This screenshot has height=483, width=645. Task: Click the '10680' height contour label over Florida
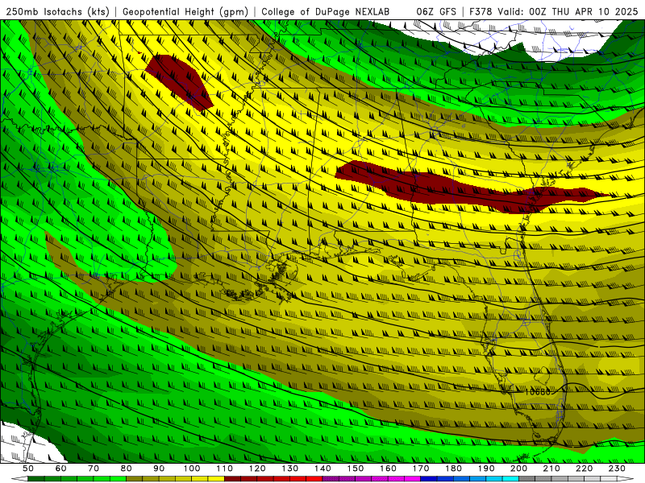pyautogui.click(x=537, y=392)
